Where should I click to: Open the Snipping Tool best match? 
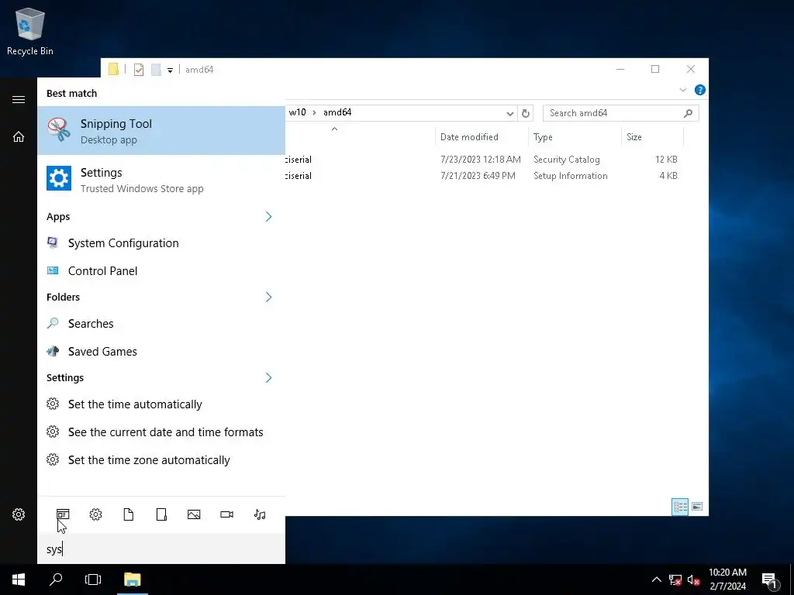coord(161,130)
